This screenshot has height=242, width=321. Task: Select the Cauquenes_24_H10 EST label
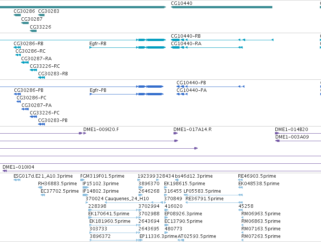[x=127, y=199]
